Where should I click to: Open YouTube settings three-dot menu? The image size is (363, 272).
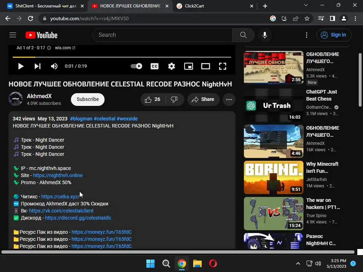tap(307, 35)
